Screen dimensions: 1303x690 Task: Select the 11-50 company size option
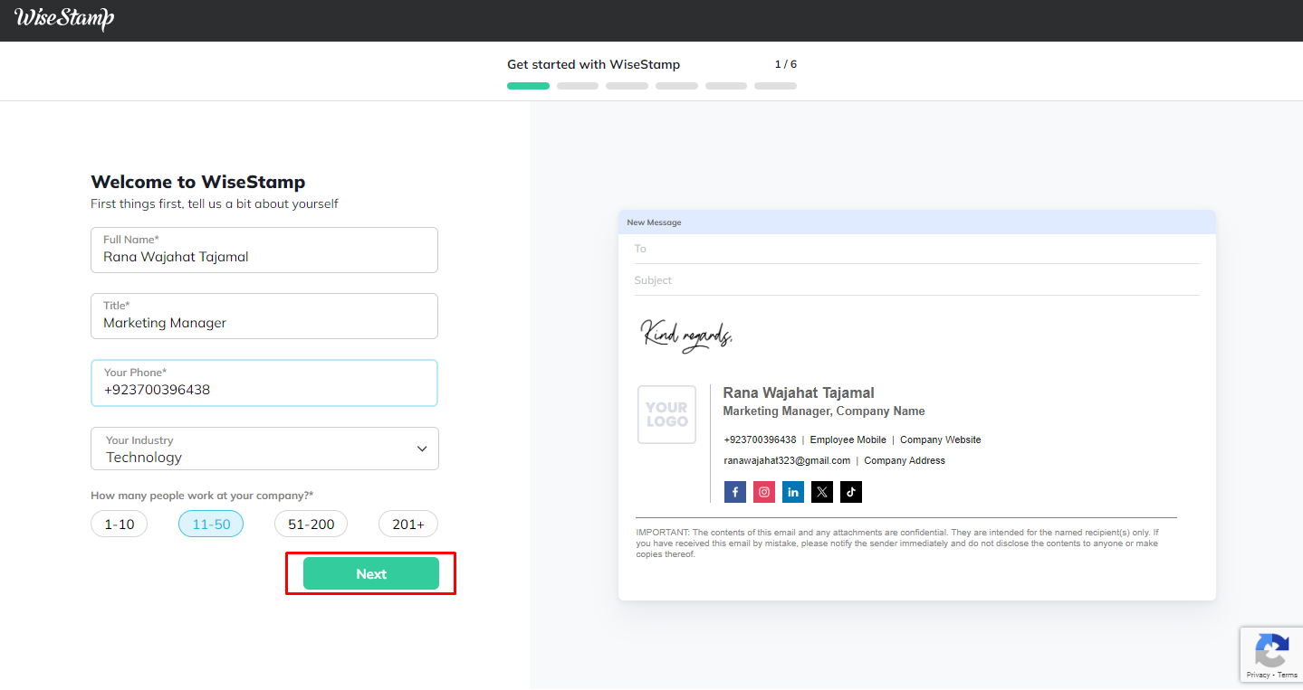211,524
